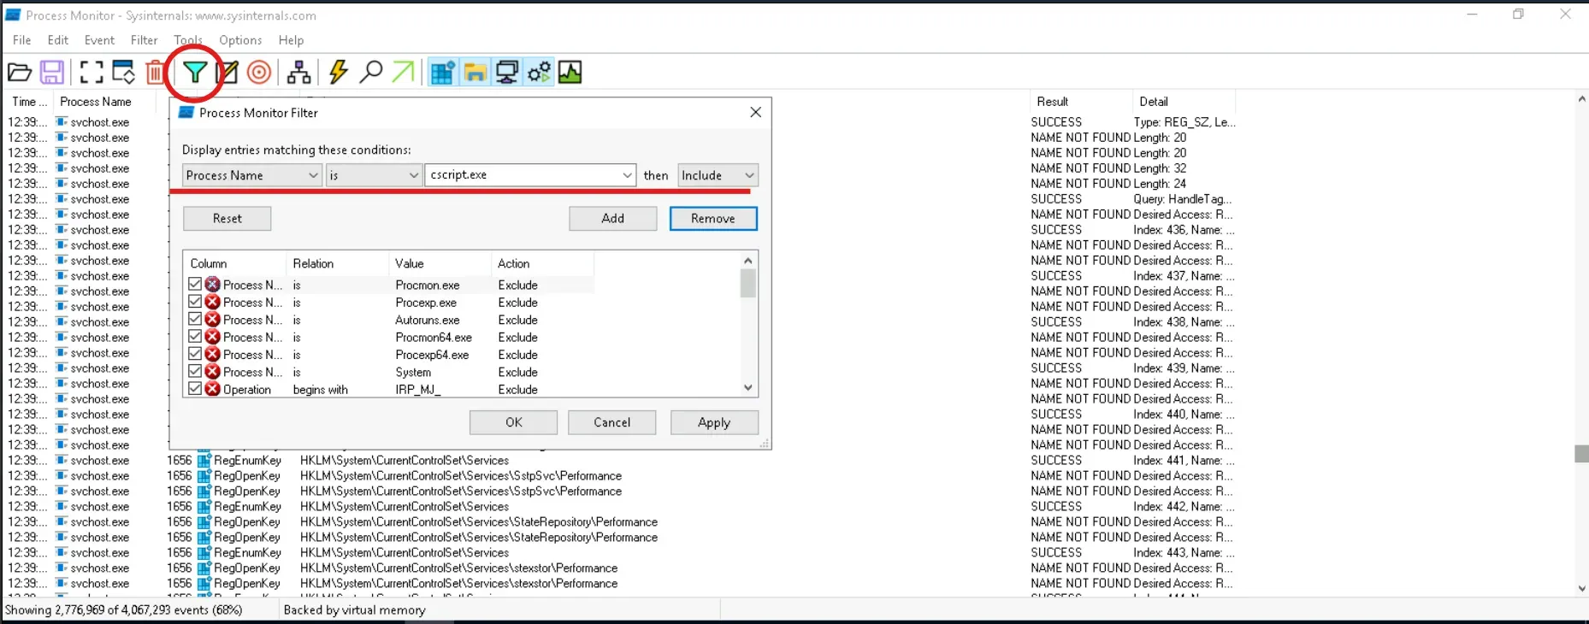This screenshot has height=624, width=1589.
Task: Open the Event menu
Action: pyautogui.click(x=99, y=40)
